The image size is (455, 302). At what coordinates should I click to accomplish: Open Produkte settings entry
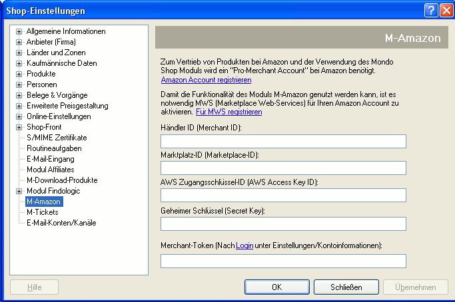pyautogui.click(x=41, y=74)
